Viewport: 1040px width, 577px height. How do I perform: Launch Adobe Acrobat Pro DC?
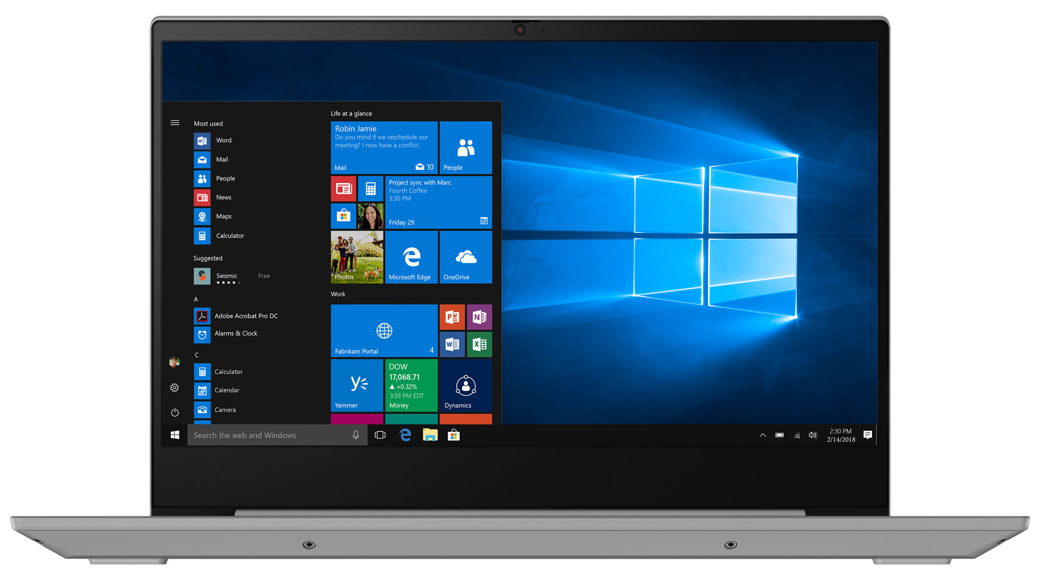click(236, 316)
